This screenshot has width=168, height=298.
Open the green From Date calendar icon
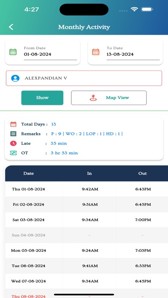click(x=13, y=52)
